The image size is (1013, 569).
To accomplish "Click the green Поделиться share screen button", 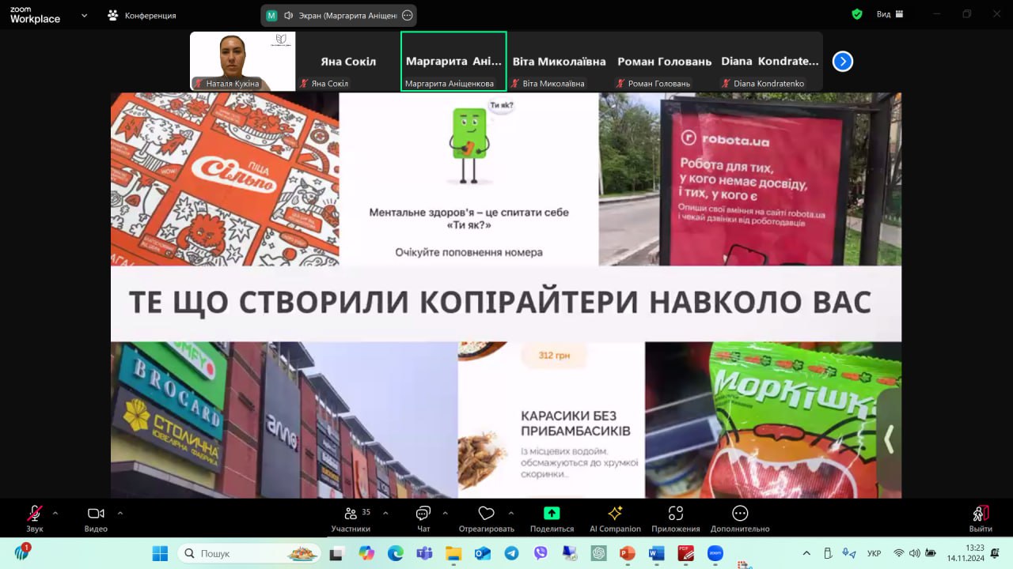I will pyautogui.click(x=552, y=518).
